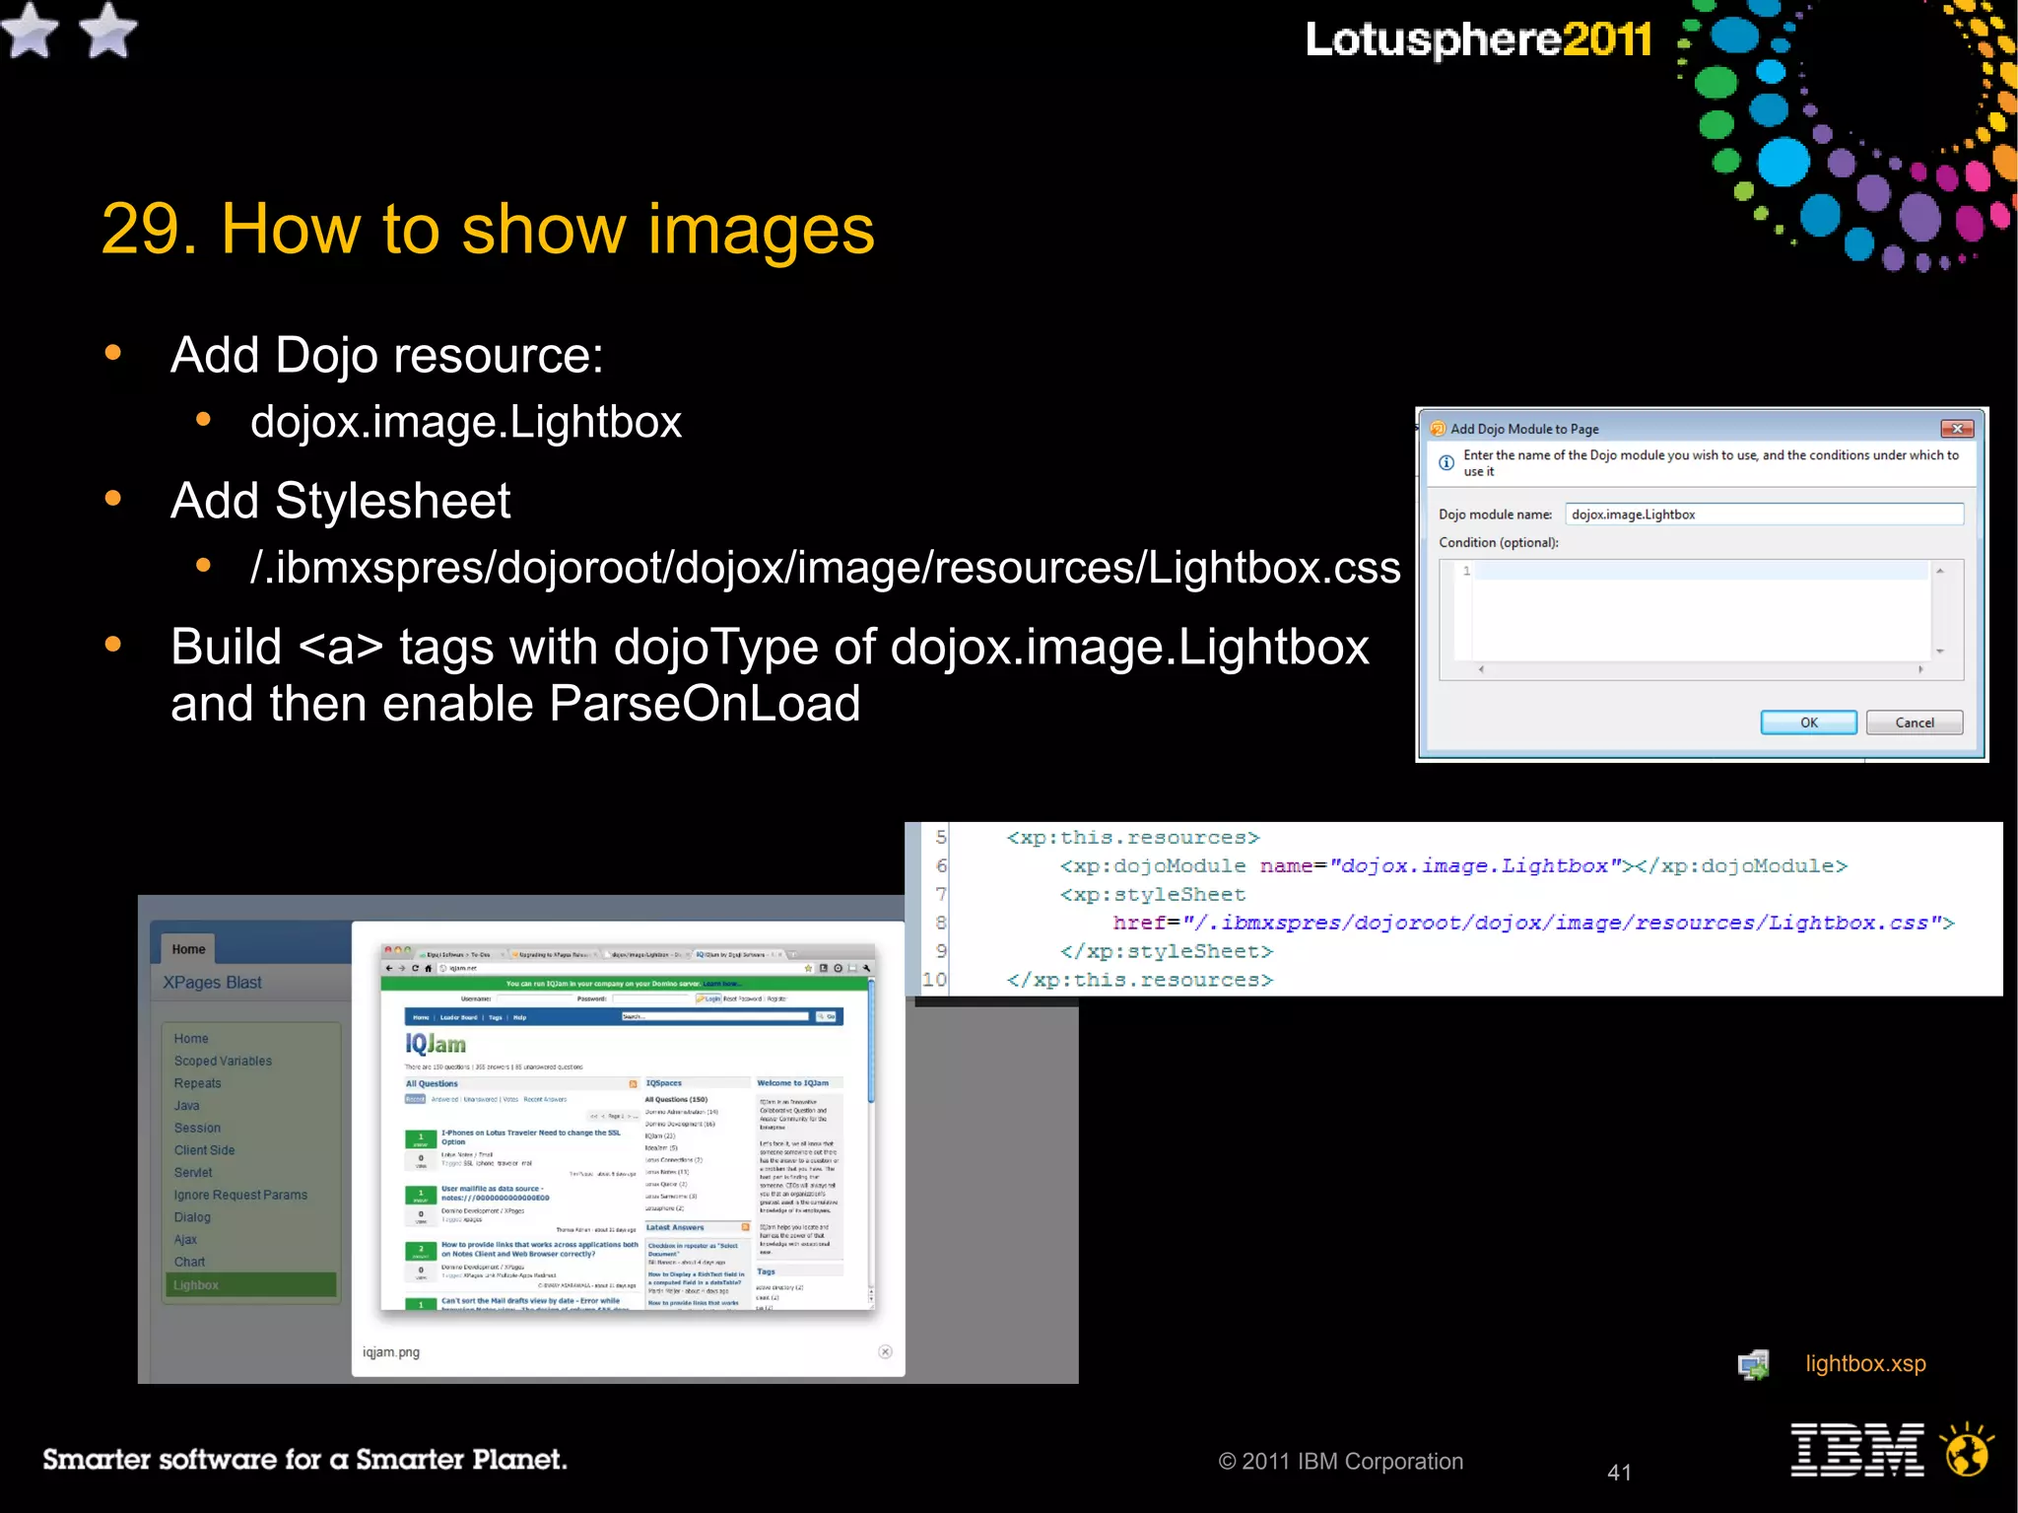This screenshot has width=2018, height=1513.
Task: Open Chart in the sidebar menu
Action: 189,1263
